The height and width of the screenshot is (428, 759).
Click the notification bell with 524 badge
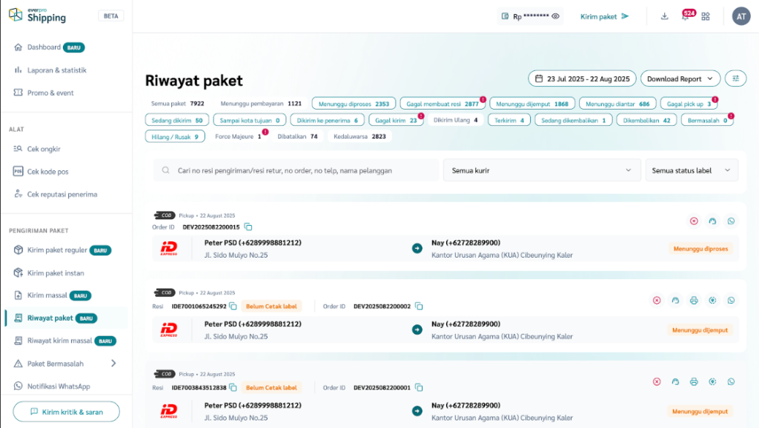point(685,17)
